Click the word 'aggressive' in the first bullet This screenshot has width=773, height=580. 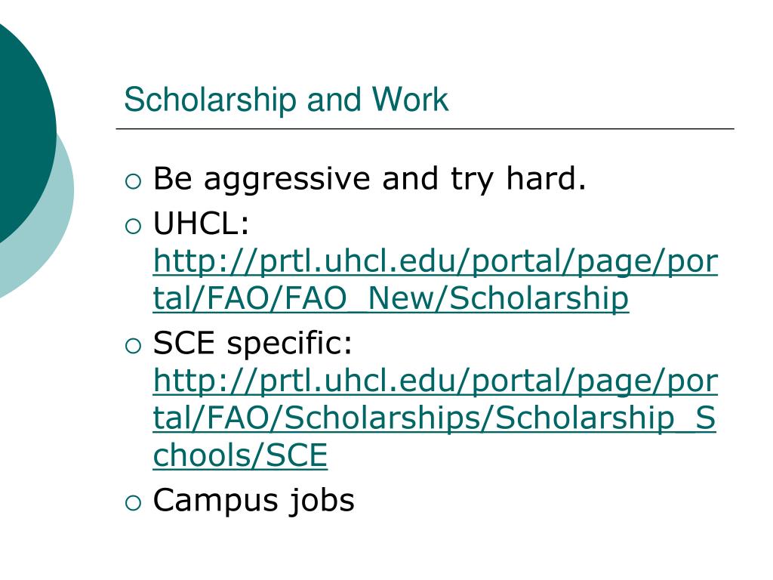287,180
